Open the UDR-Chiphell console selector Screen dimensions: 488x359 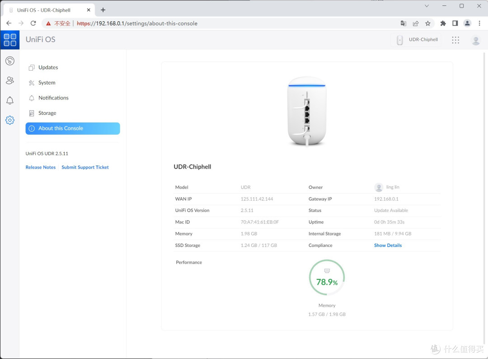tap(416, 40)
